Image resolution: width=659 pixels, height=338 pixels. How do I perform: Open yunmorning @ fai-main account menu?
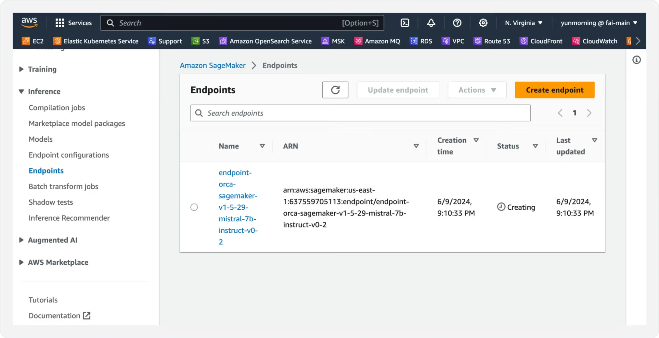click(x=599, y=23)
